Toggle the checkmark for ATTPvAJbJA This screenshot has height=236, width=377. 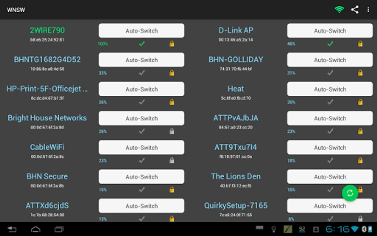pyautogui.click(x=330, y=131)
